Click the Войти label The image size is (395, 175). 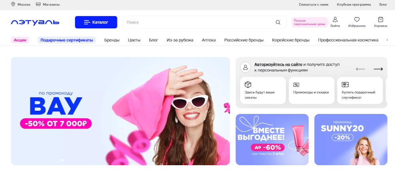(335, 26)
